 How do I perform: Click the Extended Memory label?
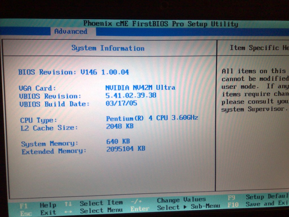pyautogui.click(x=54, y=151)
